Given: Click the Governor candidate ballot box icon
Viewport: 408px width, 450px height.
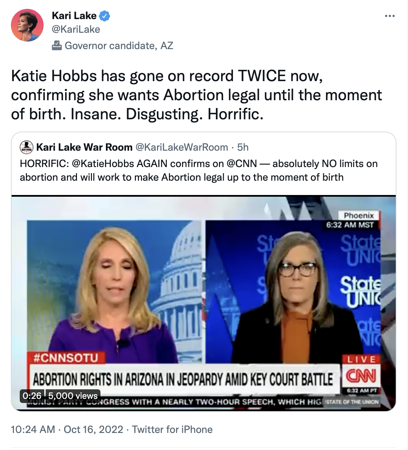Looking at the screenshot, I should click(57, 45).
